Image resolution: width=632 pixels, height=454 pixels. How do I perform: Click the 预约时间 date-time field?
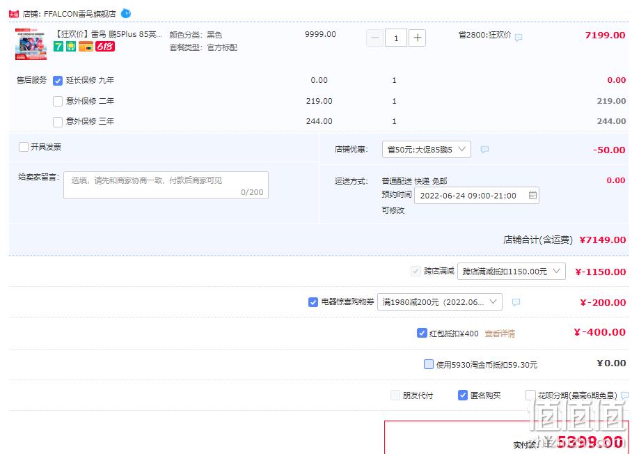pos(476,196)
